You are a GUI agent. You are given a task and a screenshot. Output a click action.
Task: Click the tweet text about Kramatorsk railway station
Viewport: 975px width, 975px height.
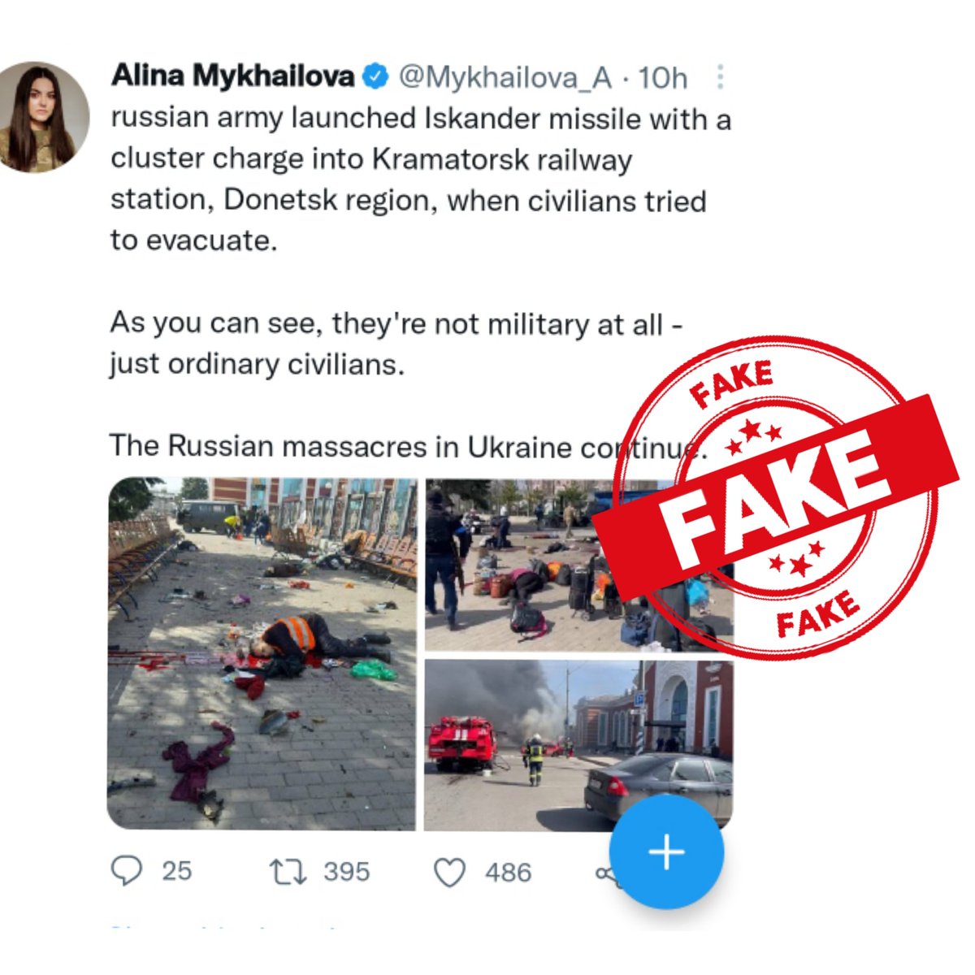tap(421, 180)
